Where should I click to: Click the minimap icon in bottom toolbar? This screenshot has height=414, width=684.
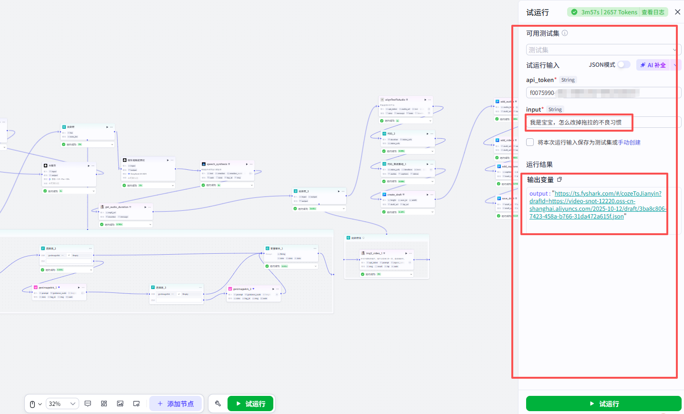[136, 404]
